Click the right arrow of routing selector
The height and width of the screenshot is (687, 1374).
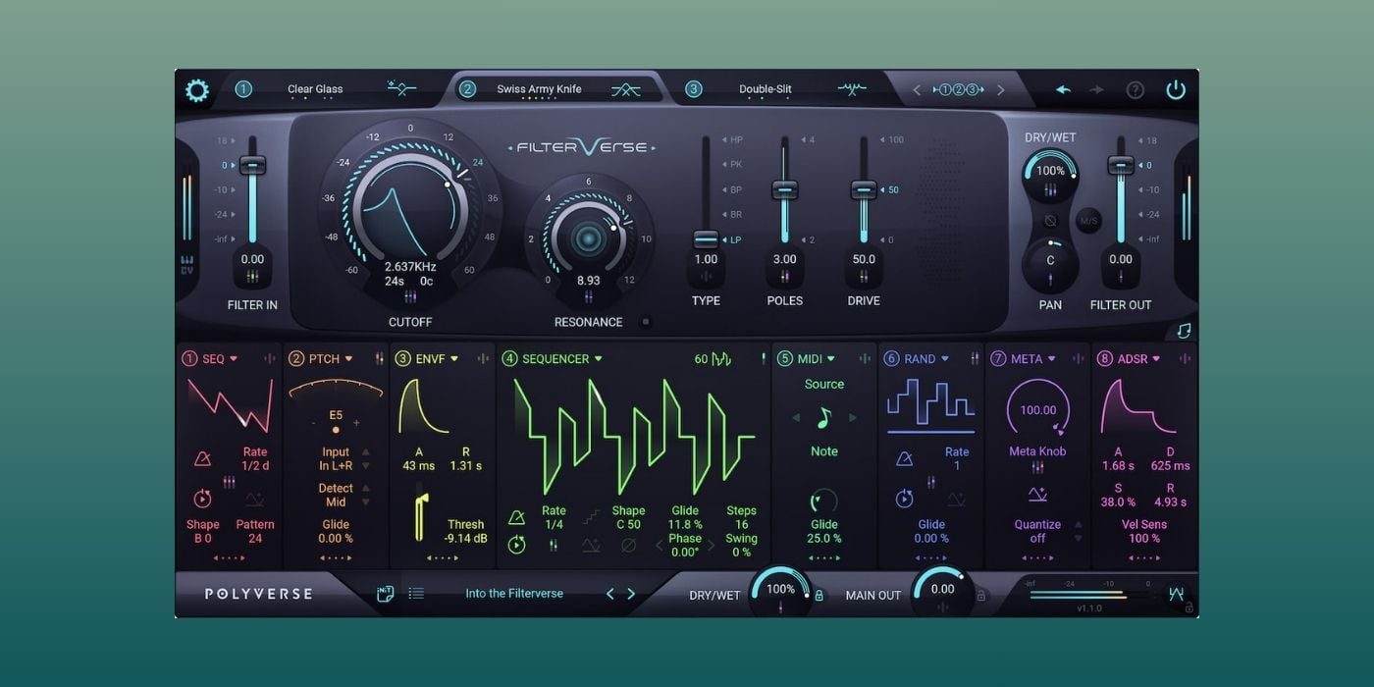(1000, 90)
